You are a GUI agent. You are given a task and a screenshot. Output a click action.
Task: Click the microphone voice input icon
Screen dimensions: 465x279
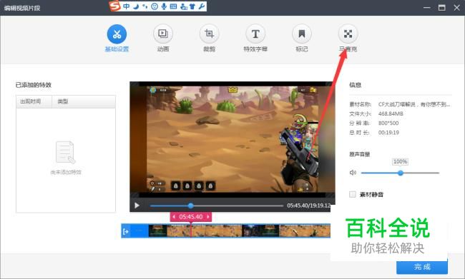point(164,6)
